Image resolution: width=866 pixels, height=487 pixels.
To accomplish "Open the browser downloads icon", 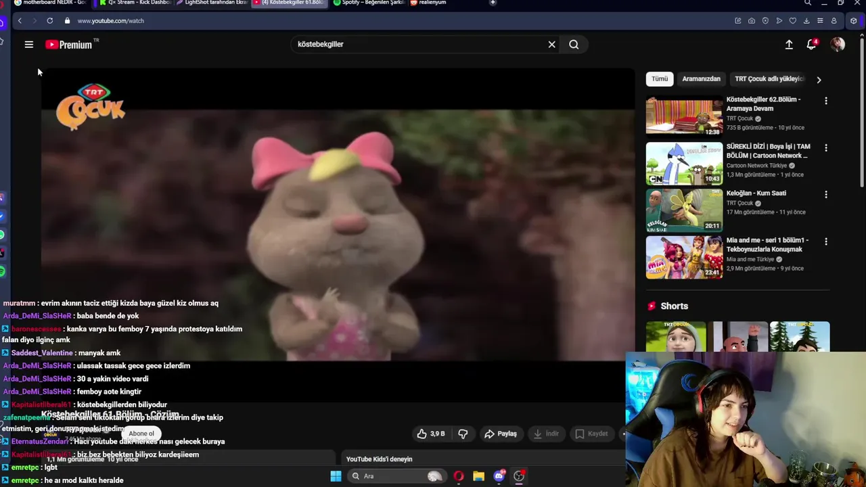I will coord(806,21).
